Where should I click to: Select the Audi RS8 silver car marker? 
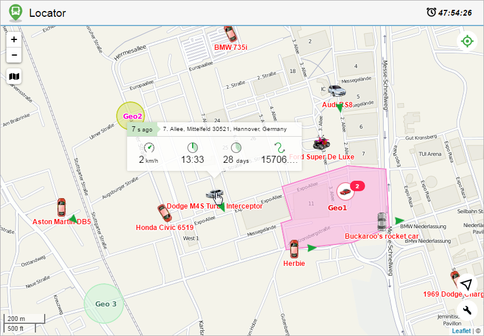[337, 91]
